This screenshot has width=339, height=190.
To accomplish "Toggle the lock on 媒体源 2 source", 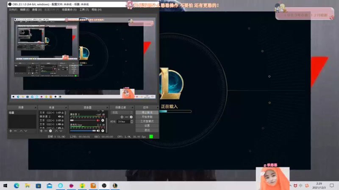I will coord(62,117).
